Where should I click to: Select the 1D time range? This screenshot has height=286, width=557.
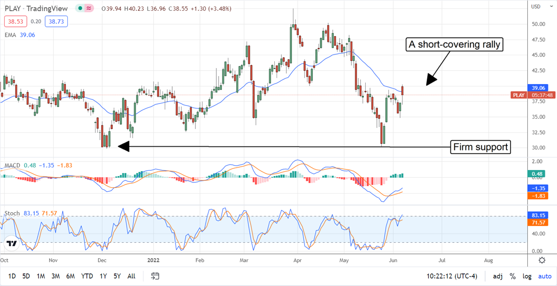click(x=12, y=276)
